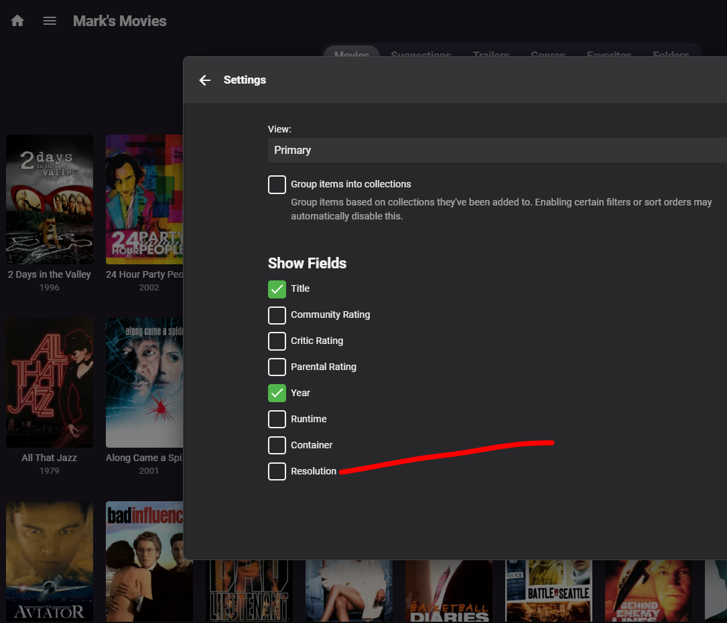Enable the Community Rating checkbox

(277, 315)
